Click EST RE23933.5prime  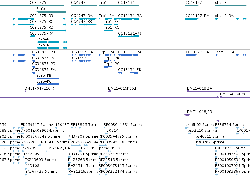tap(103, 157)
